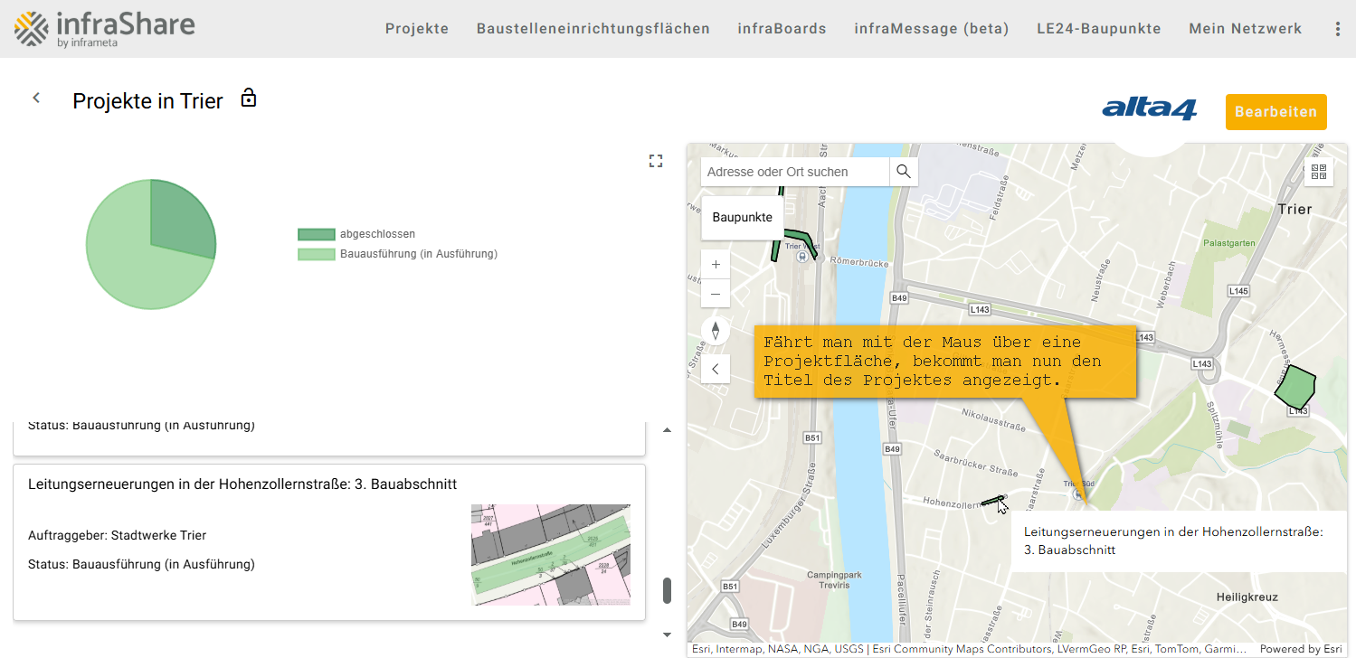
Task: Click the alta4 logo link
Action: [1149, 108]
